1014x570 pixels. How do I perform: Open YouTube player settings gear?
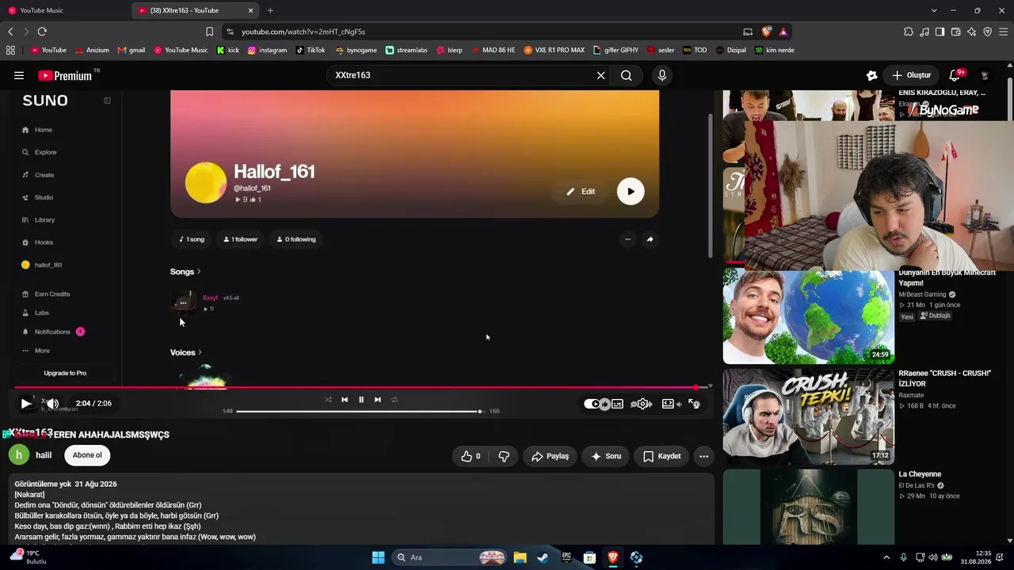coord(642,404)
